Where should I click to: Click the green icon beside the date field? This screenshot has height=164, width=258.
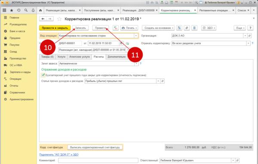coord(127,43)
